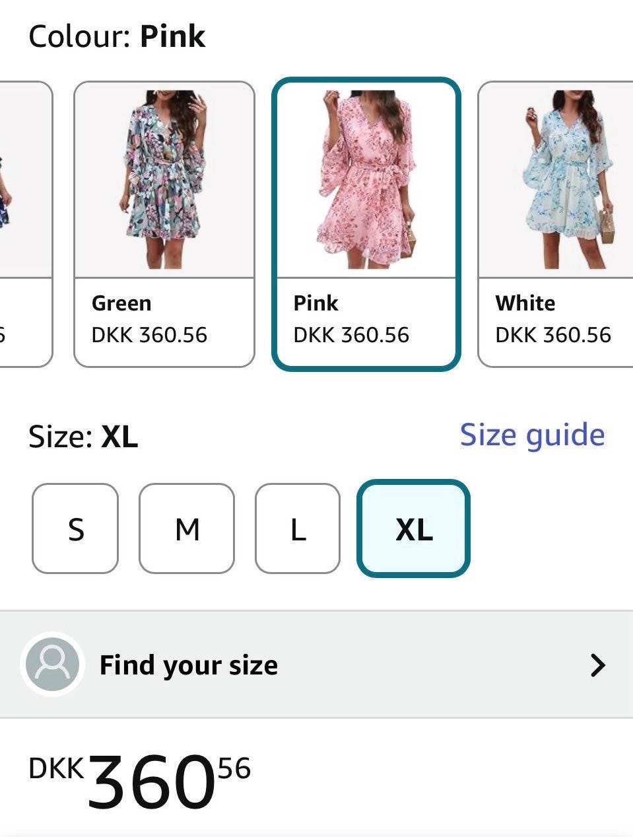
Task: Pick the L size button
Action: tap(298, 528)
